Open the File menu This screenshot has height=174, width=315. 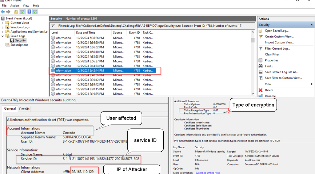click(x=4, y=6)
